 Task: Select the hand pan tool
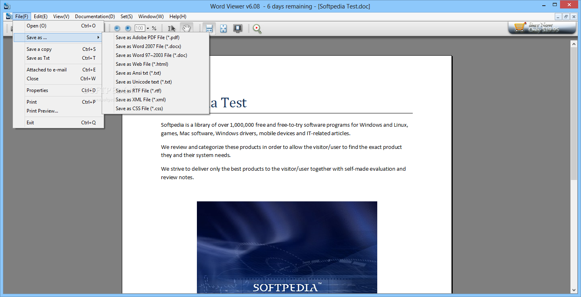click(186, 28)
